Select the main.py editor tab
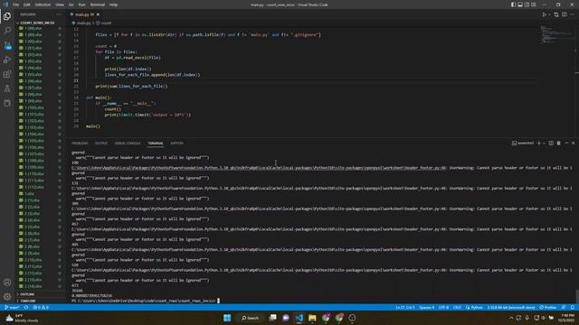Image resolution: width=579 pixels, height=325 pixels. pyautogui.click(x=84, y=14)
